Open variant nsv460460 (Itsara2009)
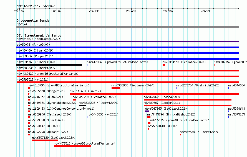Screen dimensions: 247x157 click(x=35, y=50)
